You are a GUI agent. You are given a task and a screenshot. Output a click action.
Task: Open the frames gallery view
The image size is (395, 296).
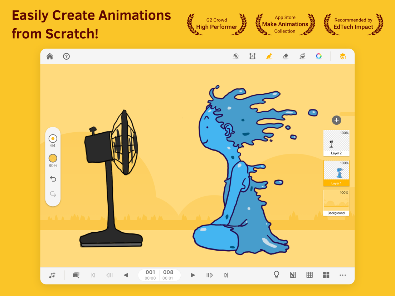326,275
